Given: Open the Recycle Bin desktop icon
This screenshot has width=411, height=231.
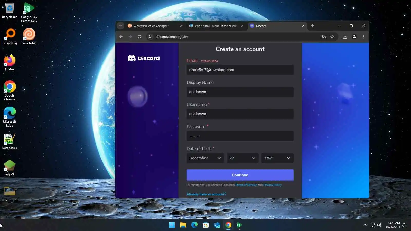Looking at the screenshot, I should click(x=10, y=11).
